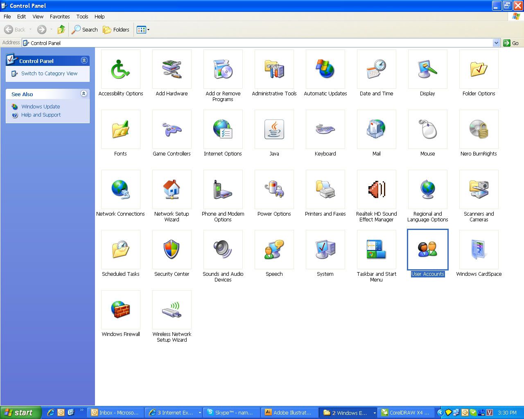Open the Java control panel icon
This screenshot has width=524, height=419.
(274, 129)
